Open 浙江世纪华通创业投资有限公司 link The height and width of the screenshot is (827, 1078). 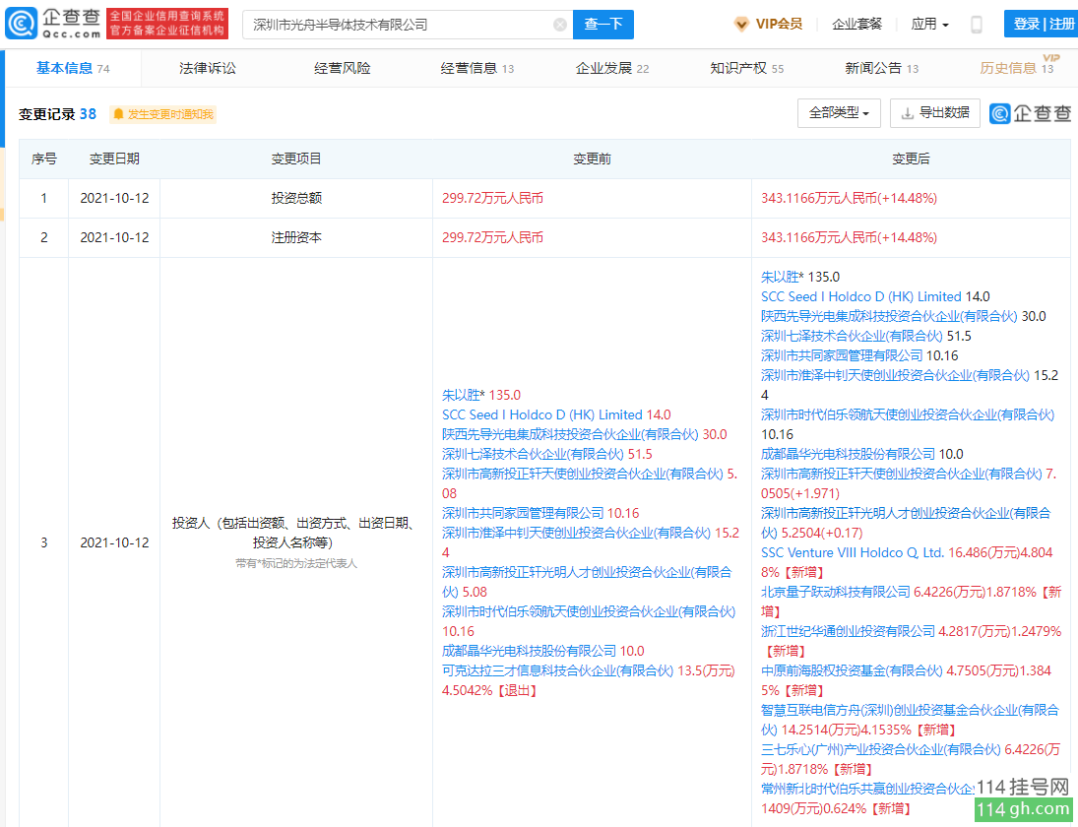click(x=848, y=631)
